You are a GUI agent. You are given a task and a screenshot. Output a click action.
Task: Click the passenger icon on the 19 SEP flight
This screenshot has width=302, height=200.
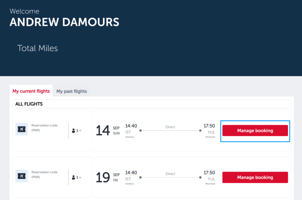pos(73,177)
